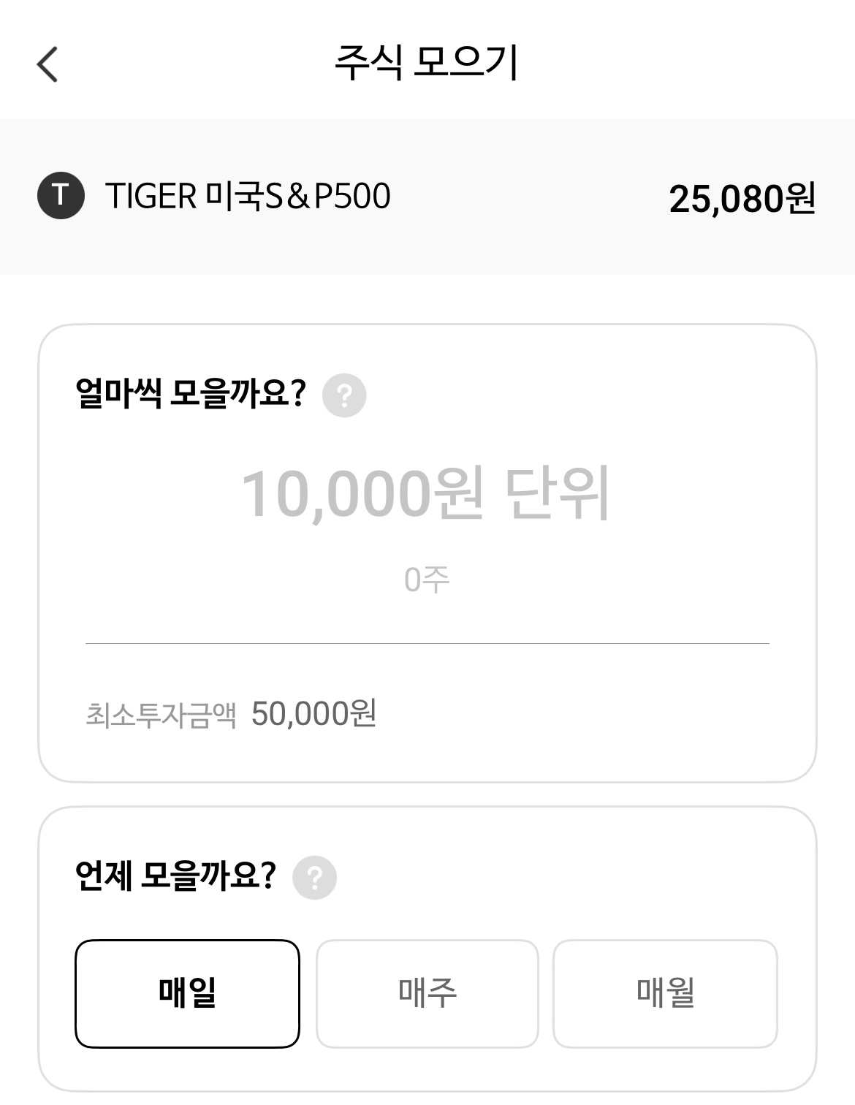Choose the 매주 weekly option
The height and width of the screenshot is (1105, 855).
[427, 993]
